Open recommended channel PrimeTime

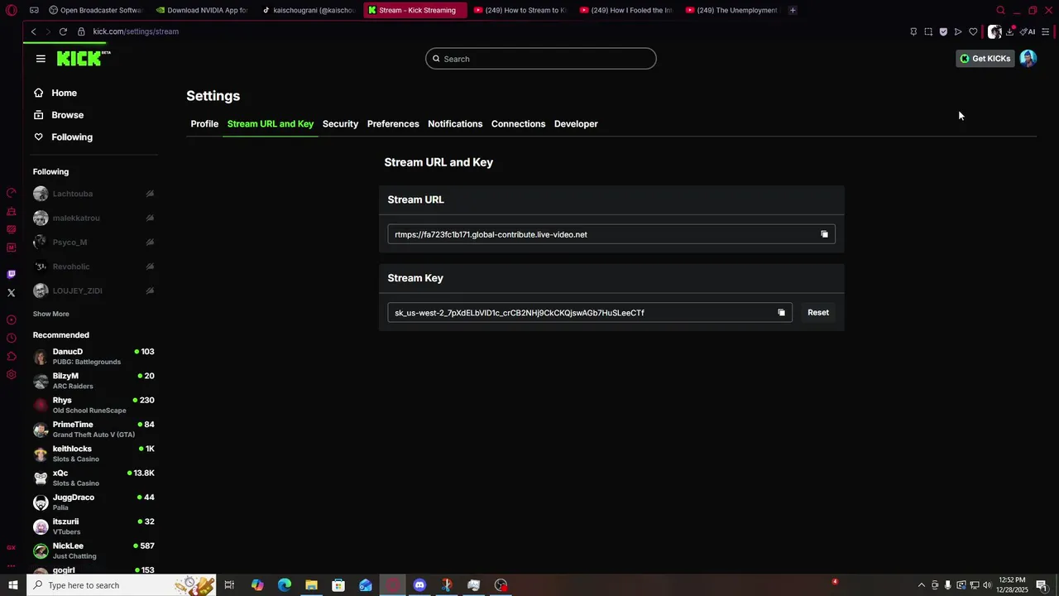93,430
